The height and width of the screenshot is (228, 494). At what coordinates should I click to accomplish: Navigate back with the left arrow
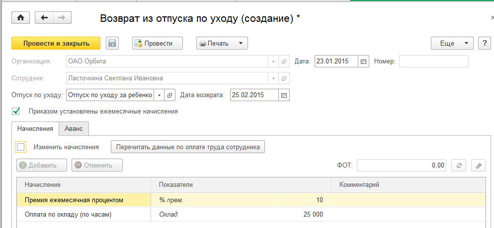pos(44,18)
